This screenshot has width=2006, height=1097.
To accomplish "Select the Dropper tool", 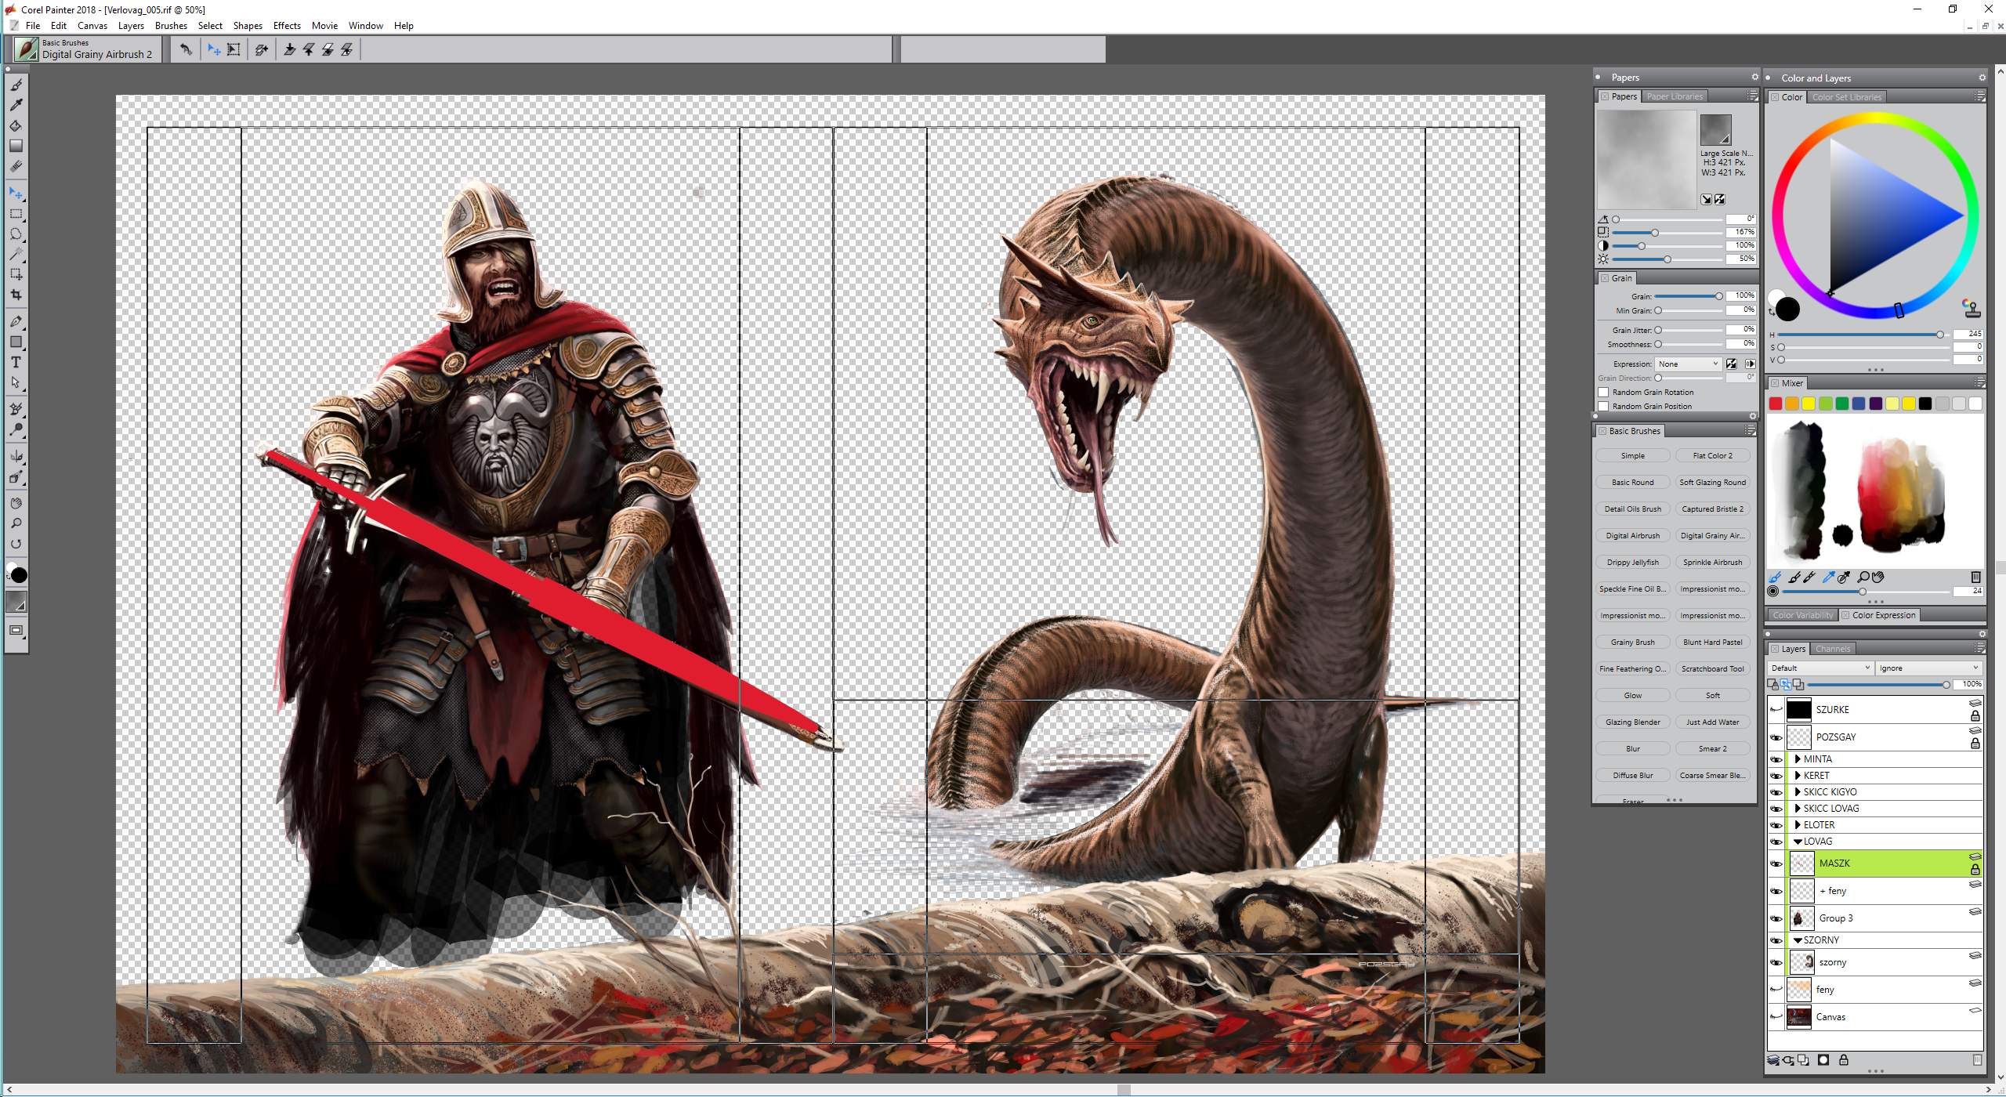I will point(16,105).
